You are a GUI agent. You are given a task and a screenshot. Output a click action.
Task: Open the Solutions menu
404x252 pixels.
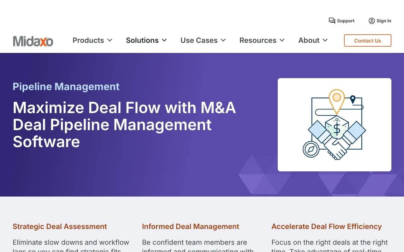click(x=142, y=40)
